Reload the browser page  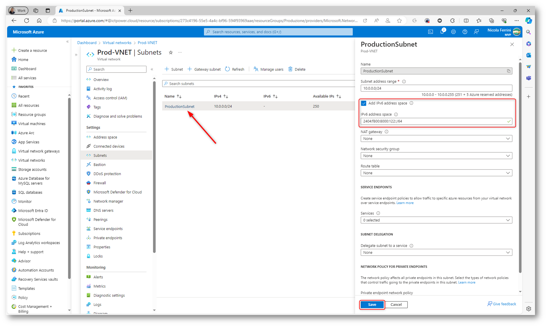tap(27, 21)
